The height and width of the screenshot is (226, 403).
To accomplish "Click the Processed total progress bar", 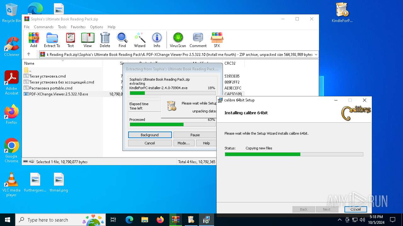I will (x=173, y=125).
